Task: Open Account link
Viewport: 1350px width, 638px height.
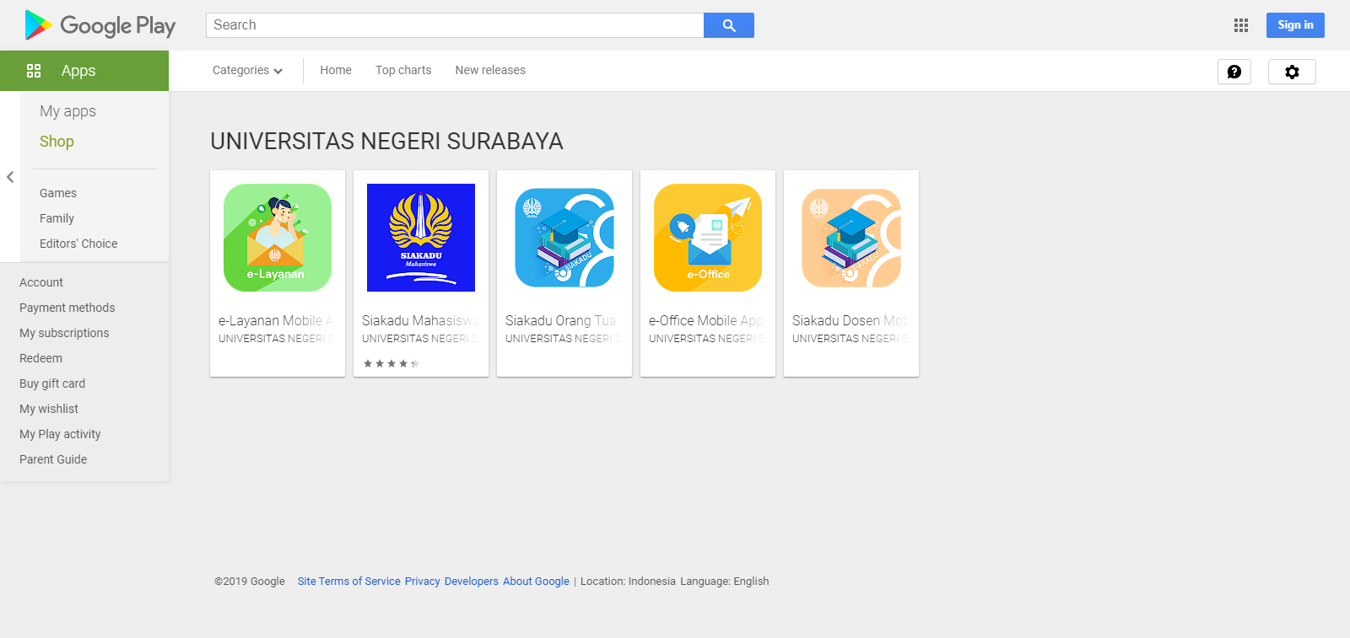Action: 41,282
